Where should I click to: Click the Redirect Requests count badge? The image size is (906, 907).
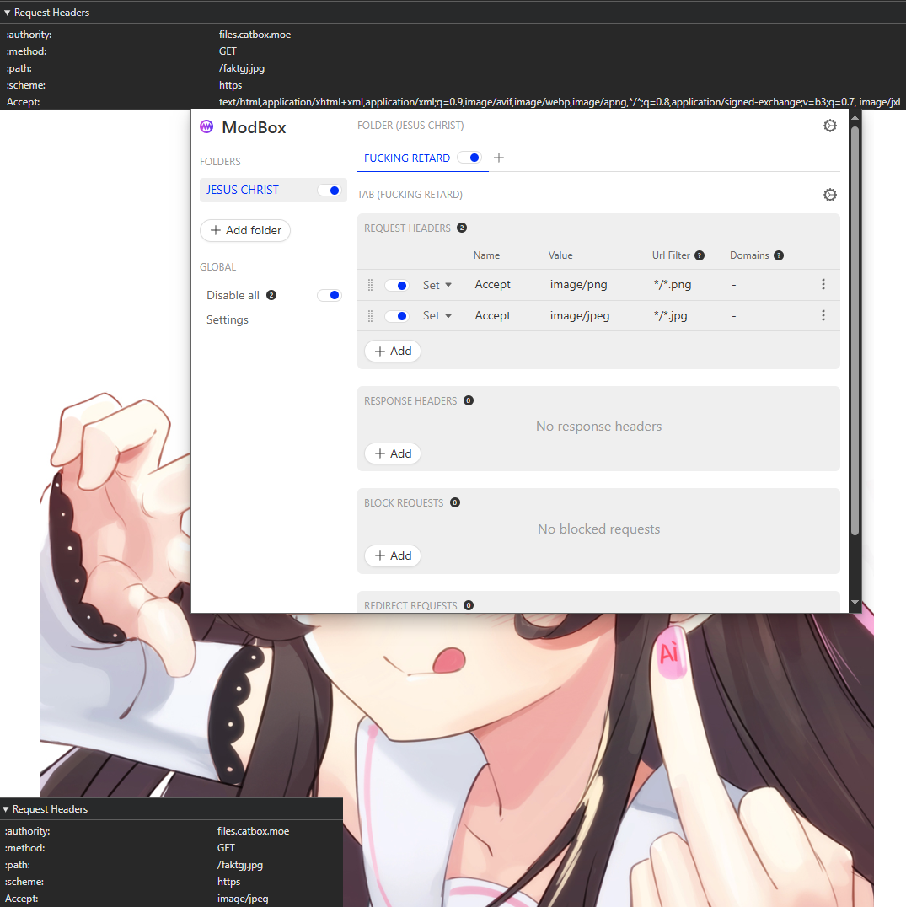tap(469, 605)
